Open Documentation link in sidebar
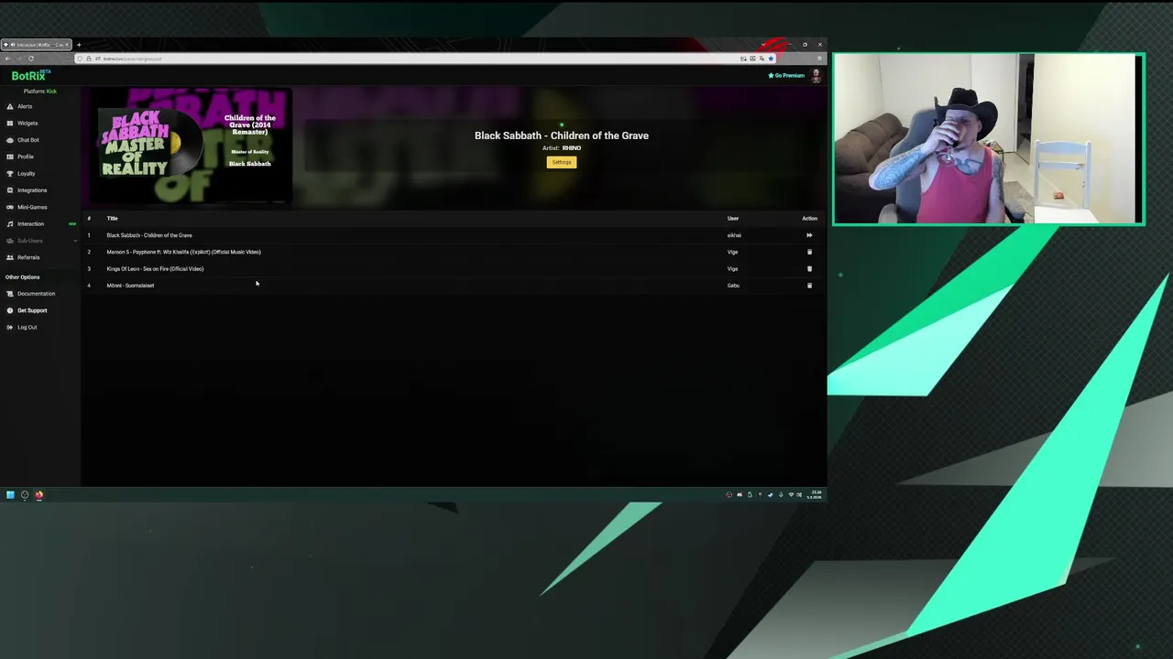Image resolution: width=1173 pixels, height=659 pixels. tap(36, 294)
